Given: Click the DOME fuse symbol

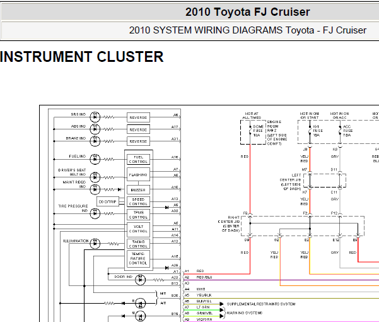Looking at the screenshot, I should tap(250, 131).
